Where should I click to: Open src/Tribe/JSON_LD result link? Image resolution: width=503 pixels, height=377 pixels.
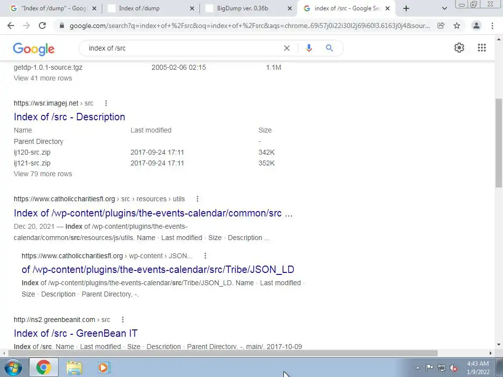tap(158, 269)
